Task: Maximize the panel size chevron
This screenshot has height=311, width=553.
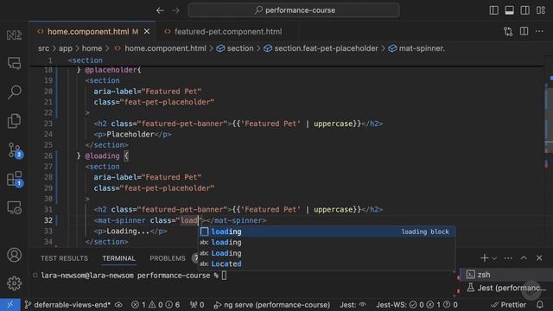Action: pos(524,258)
